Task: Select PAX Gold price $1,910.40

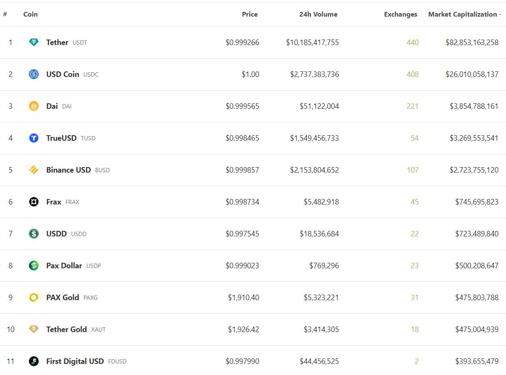Action: [244, 297]
